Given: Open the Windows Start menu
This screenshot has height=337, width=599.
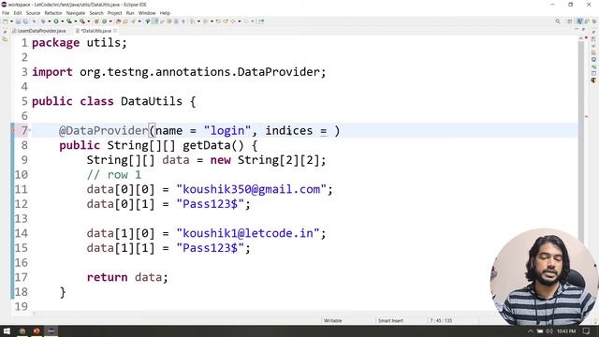Looking at the screenshot, I should (7, 330).
